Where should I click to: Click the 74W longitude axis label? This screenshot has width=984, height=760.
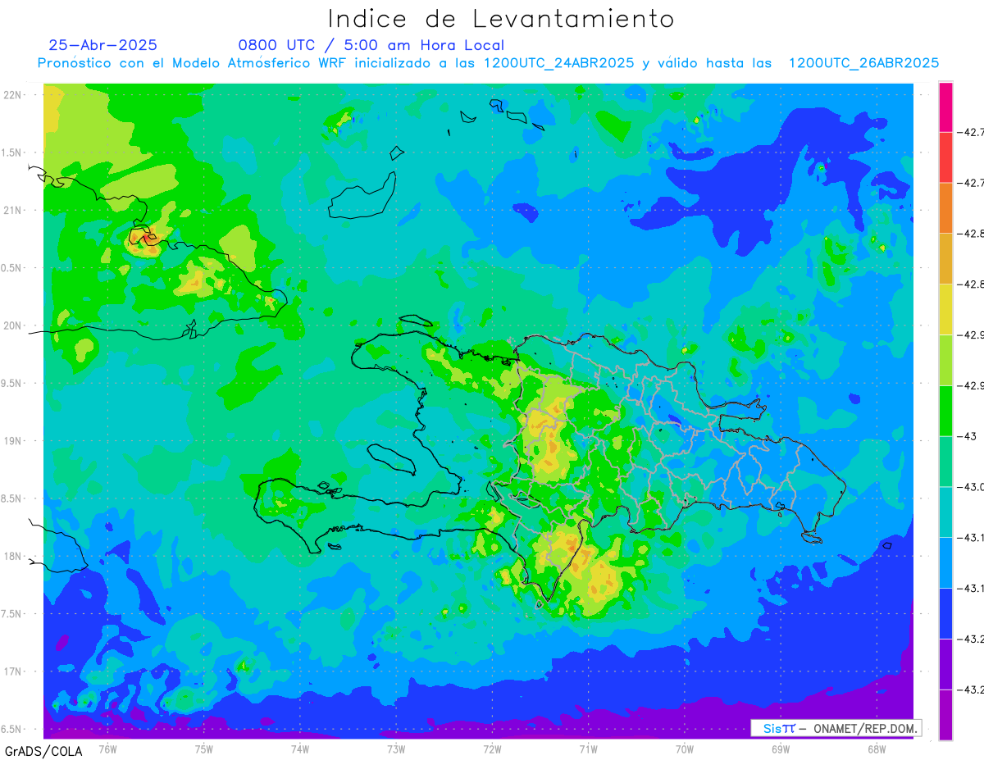click(300, 749)
